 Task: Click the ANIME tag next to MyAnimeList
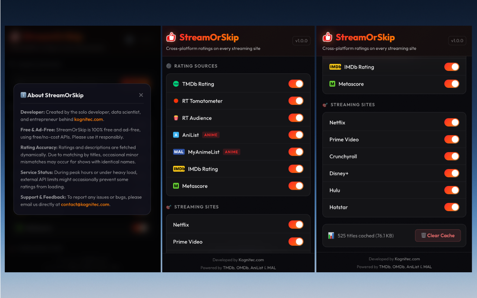(231, 152)
